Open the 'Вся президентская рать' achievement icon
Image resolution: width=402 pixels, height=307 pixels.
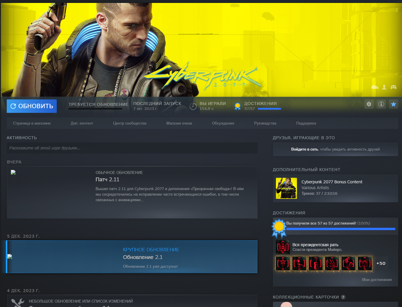(x=283, y=247)
